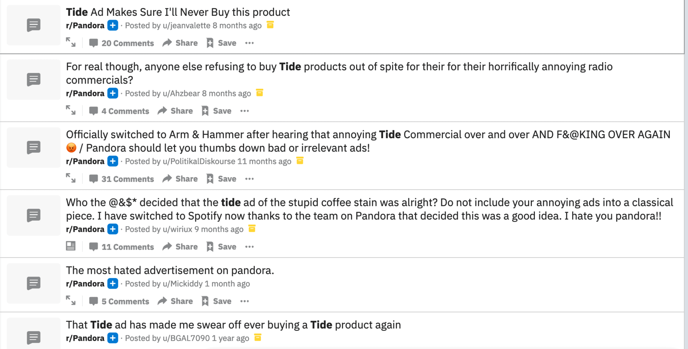This screenshot has width=688, height=349.
Task: Save the wiriux coffee stain post
Action: pos(222,247)
